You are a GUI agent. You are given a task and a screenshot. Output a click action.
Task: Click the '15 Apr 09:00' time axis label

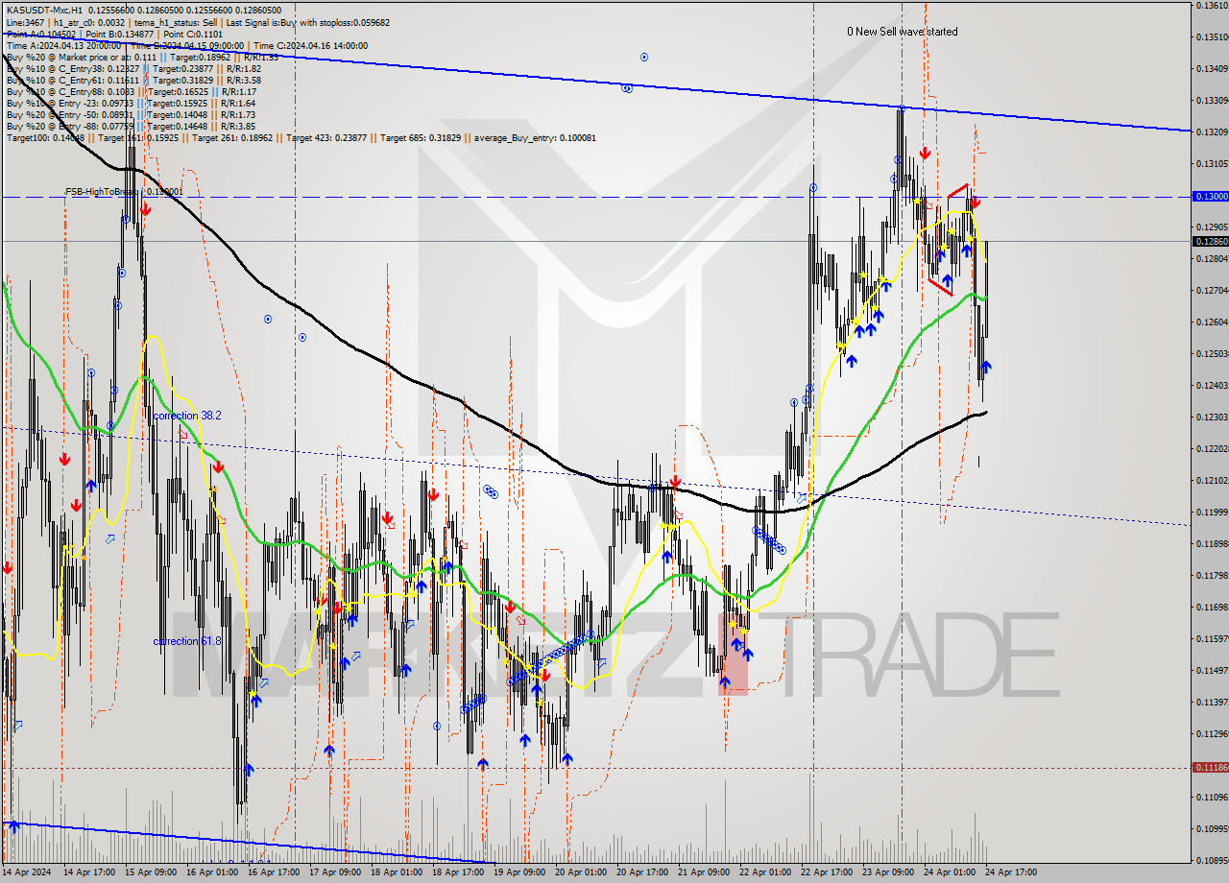click(149, 872)
